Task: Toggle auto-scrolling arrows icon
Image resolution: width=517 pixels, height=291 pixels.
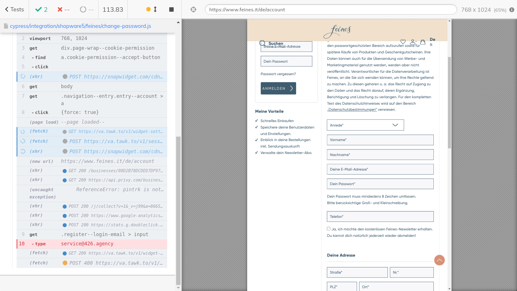Action: click(155, 9)
